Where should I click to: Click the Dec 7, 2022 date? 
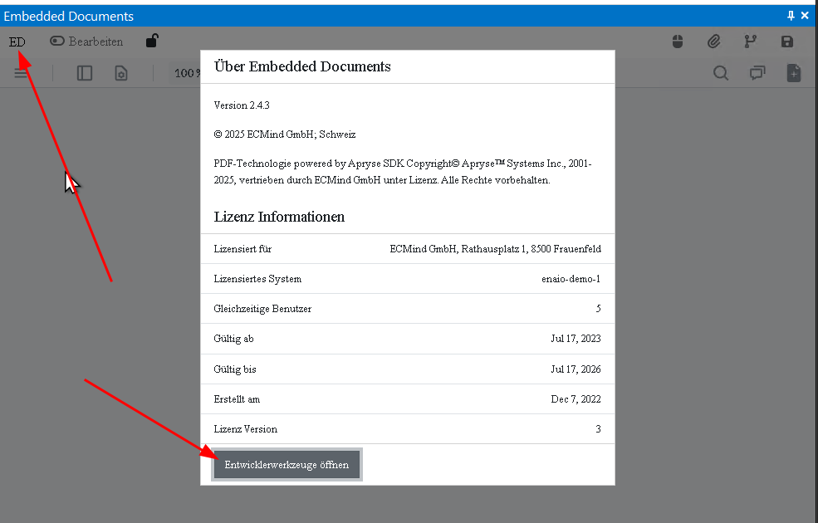(576, 399)
